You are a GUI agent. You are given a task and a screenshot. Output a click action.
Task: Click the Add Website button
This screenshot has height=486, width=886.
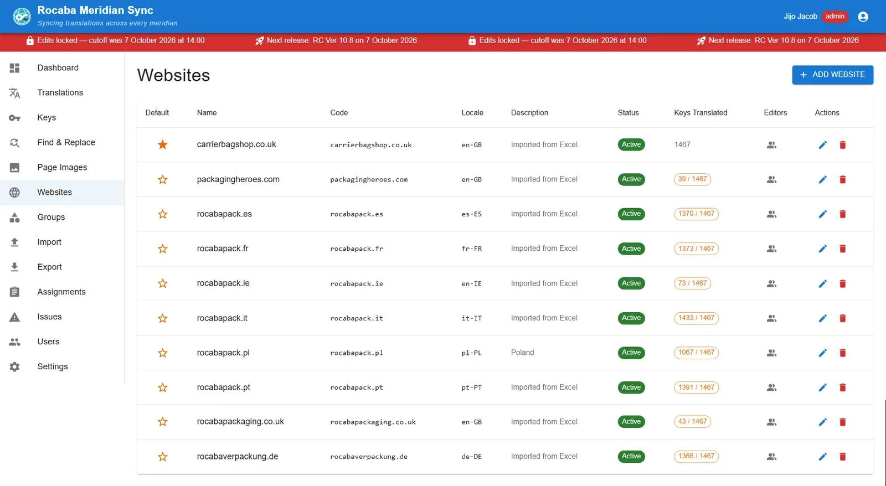[x=832, y=75]
